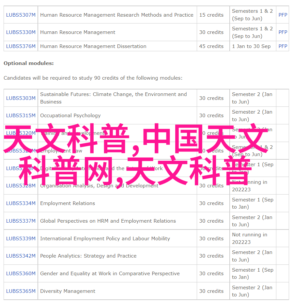Viewport: 292px width, 301px height.
Task: Open the LUBS5303M Sustainable Futures link
Action: click(21, 98)
